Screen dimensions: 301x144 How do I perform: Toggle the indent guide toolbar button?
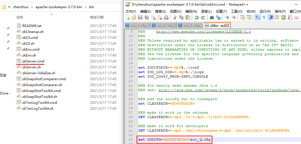point(271,17)
